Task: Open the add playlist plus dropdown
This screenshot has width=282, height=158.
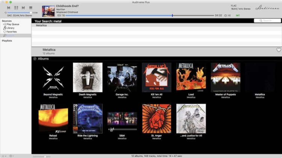Action: [4, 156]
